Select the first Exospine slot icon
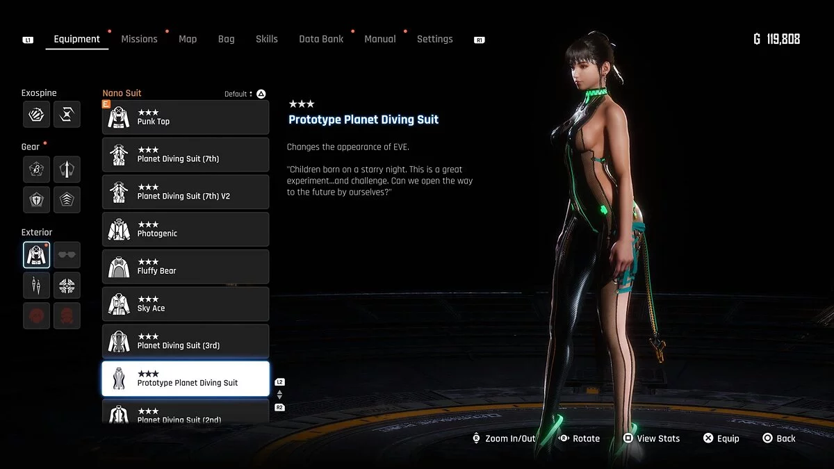 click(36, 115)
